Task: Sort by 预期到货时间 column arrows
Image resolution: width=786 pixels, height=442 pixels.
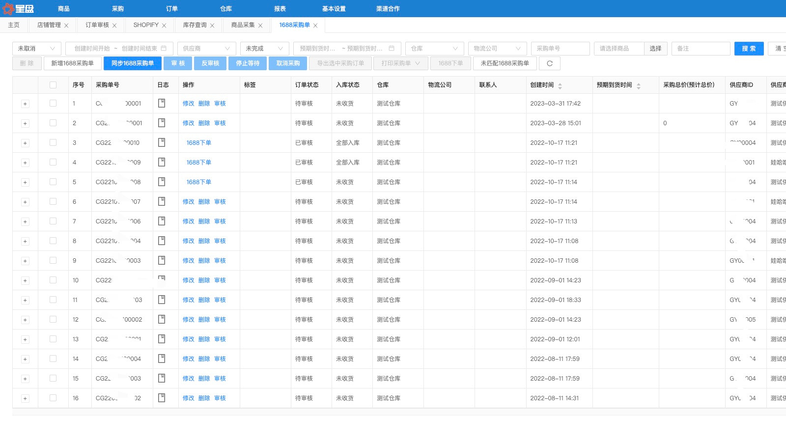Action: (639, 85)
